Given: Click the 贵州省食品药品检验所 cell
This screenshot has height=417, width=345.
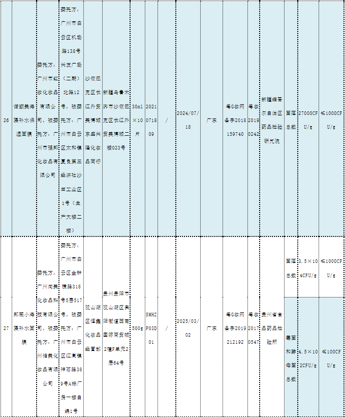Looking at the screenshot, I should click(x=271, y=329).
